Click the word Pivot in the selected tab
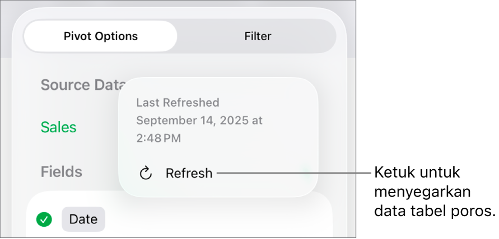This screenshot has height=239, width=499. (77, 36)
